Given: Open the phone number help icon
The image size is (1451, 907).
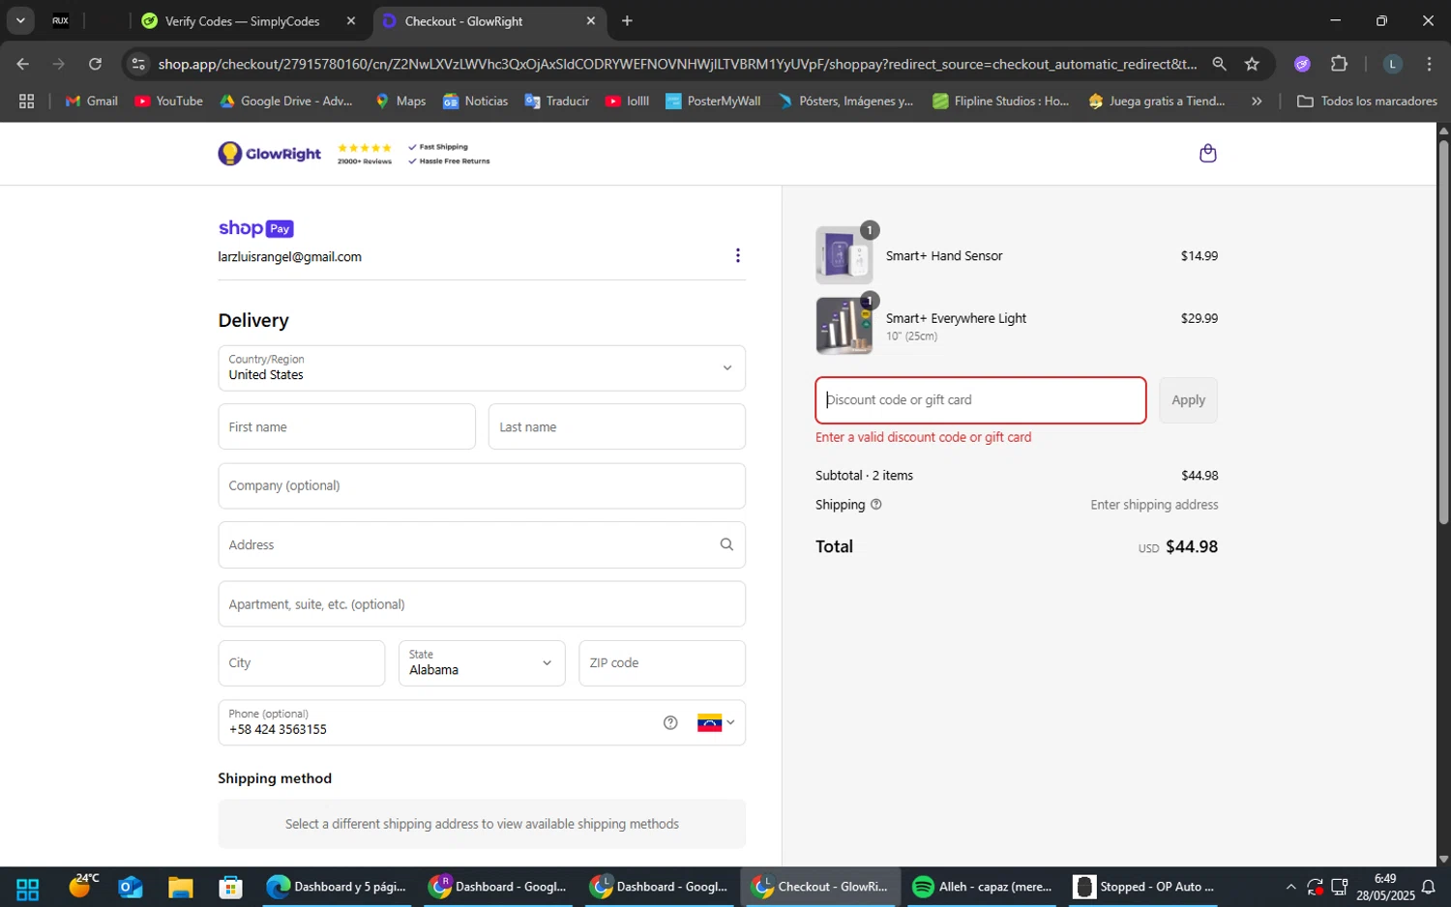Looking at the screenshot, I should (x=670, y=722).
